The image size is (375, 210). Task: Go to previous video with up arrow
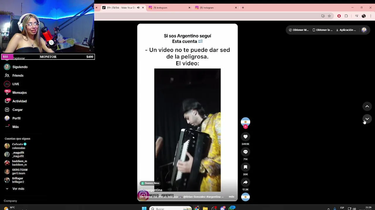pos(367,106)
